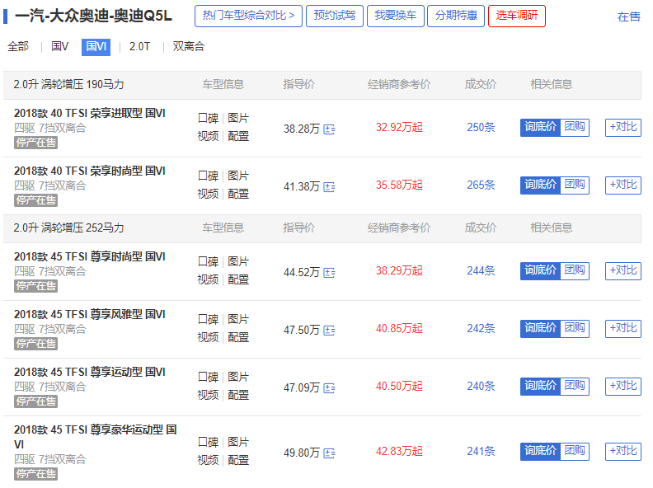Viewport: 653px width, 488px height.
Task: Open 240条 transaction prices
Action: 481,387
